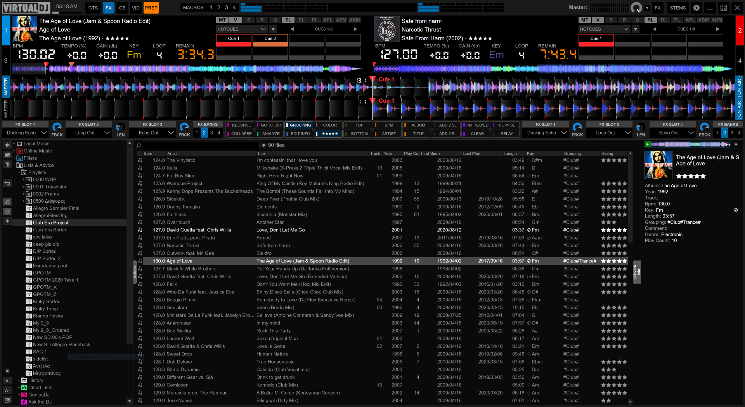Click right deck FX slot 3 FBCK knob

click(705, 127)
